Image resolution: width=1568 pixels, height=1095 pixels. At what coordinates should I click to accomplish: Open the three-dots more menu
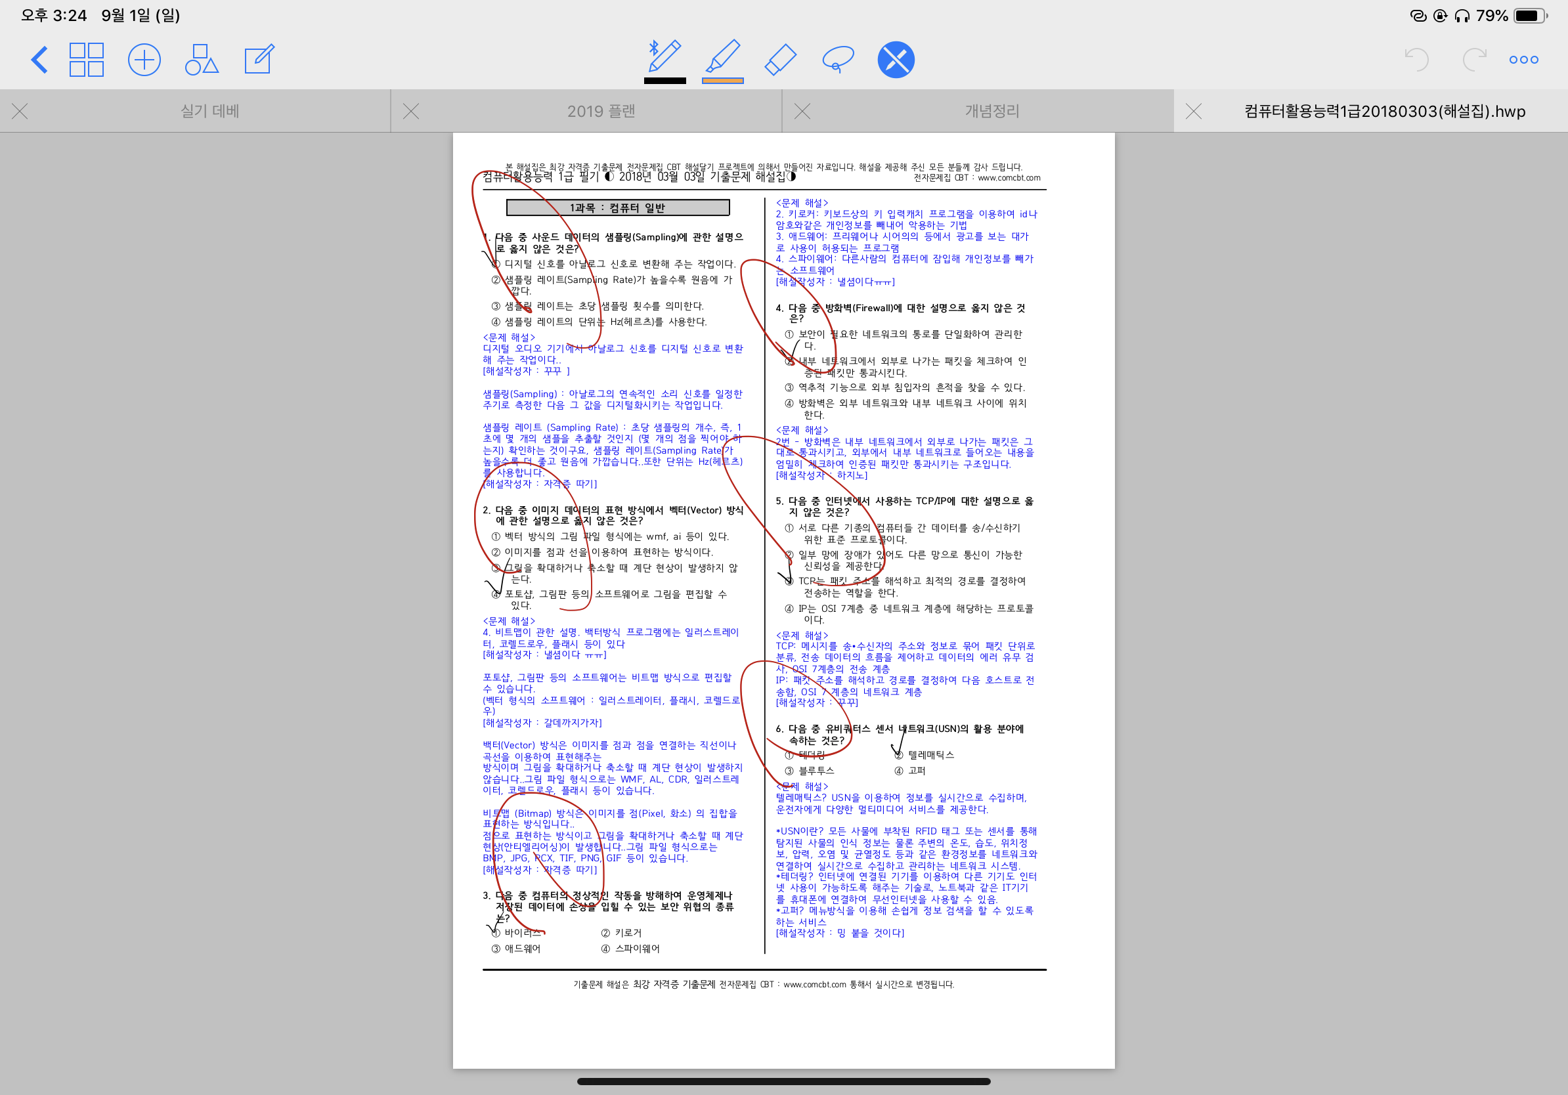(1523, 59)
